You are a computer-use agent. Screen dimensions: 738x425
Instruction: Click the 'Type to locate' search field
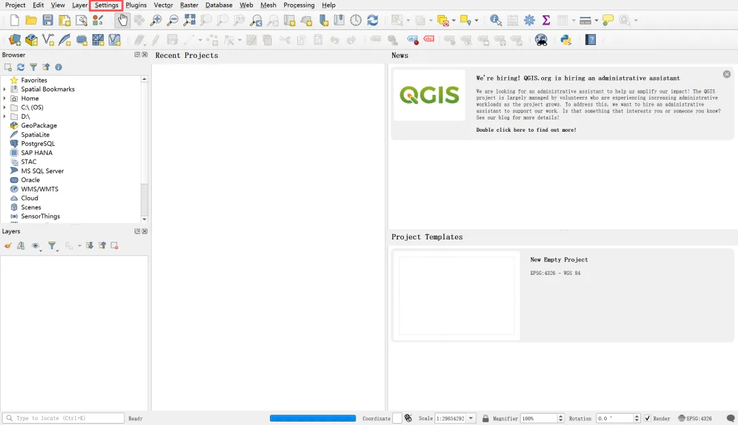click(x=64, y=418)
